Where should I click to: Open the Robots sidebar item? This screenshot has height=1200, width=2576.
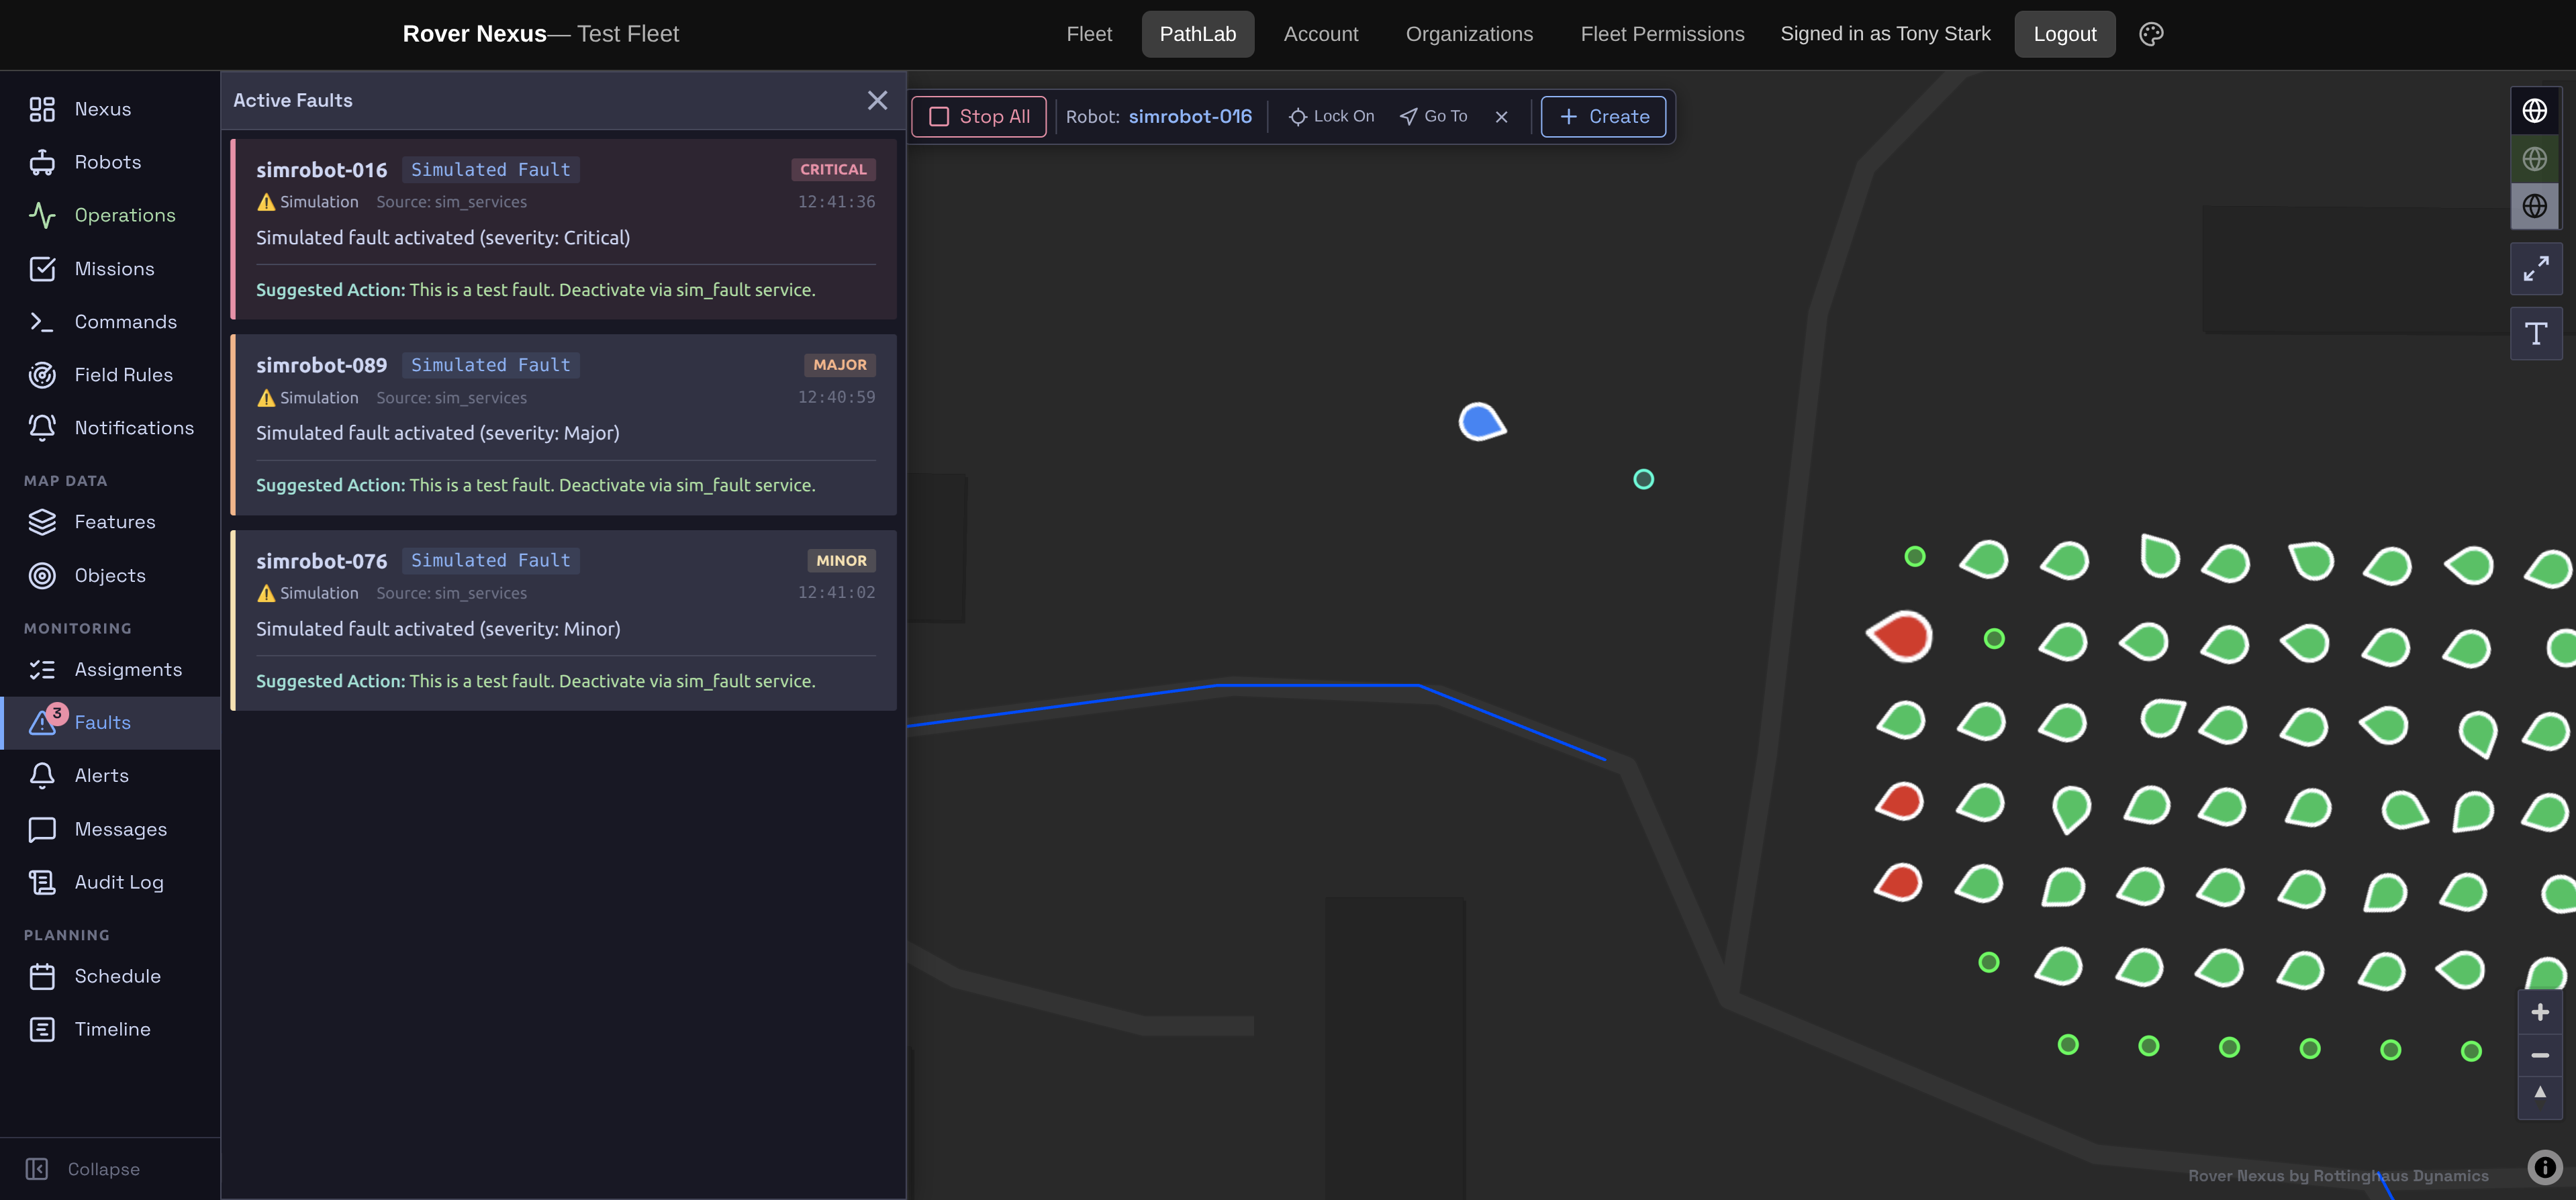(110, 162)
